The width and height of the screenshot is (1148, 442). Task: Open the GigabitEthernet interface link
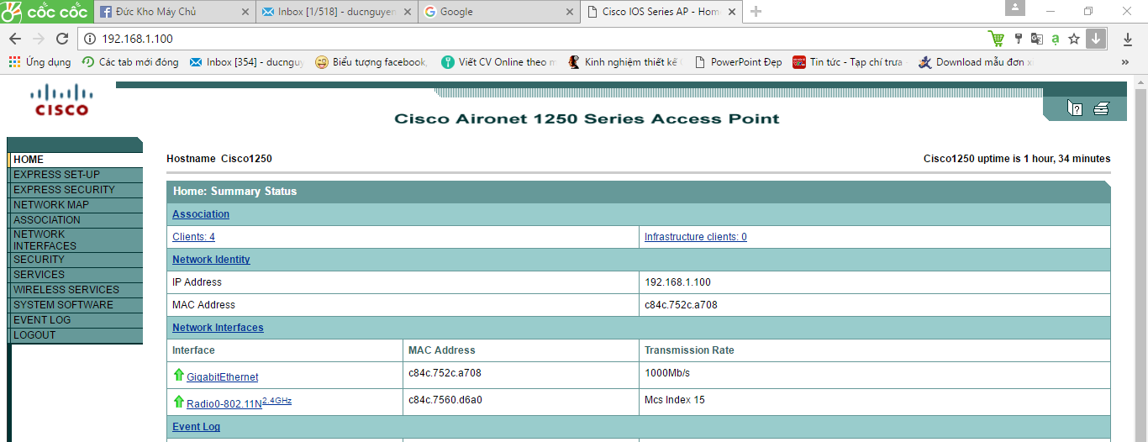coord(223,377)
